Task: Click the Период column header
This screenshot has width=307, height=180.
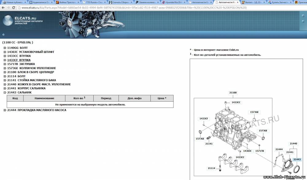Action: coord(106,98)
